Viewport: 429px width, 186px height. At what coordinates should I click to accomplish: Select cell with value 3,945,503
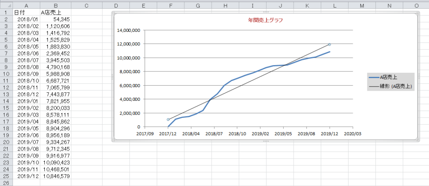56,60
